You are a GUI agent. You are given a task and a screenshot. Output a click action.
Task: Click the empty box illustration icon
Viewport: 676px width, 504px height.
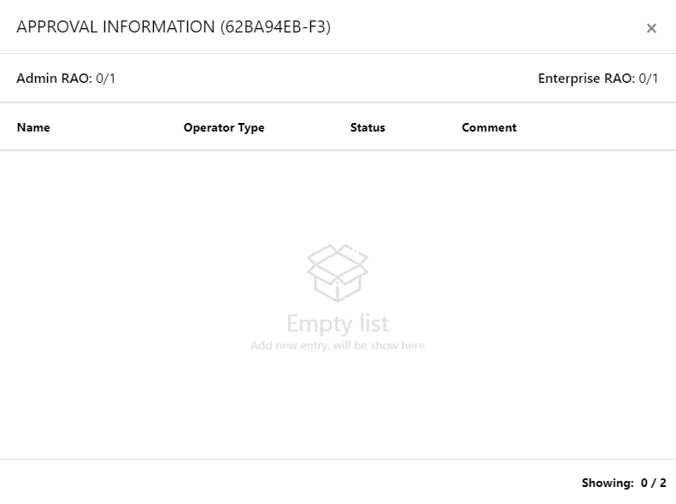[338, 273]
